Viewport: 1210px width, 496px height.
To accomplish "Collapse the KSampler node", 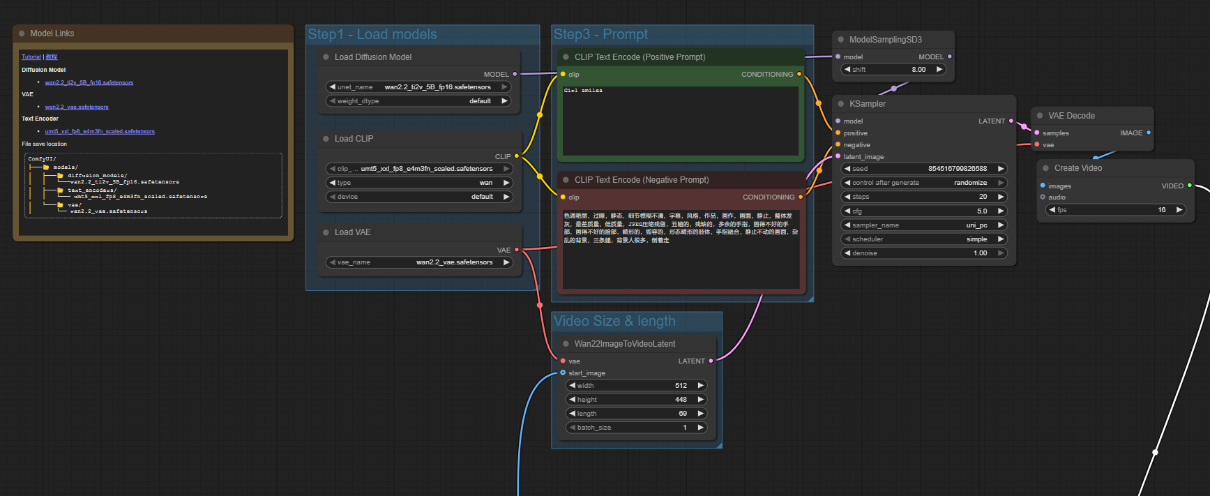I will 840,104.
